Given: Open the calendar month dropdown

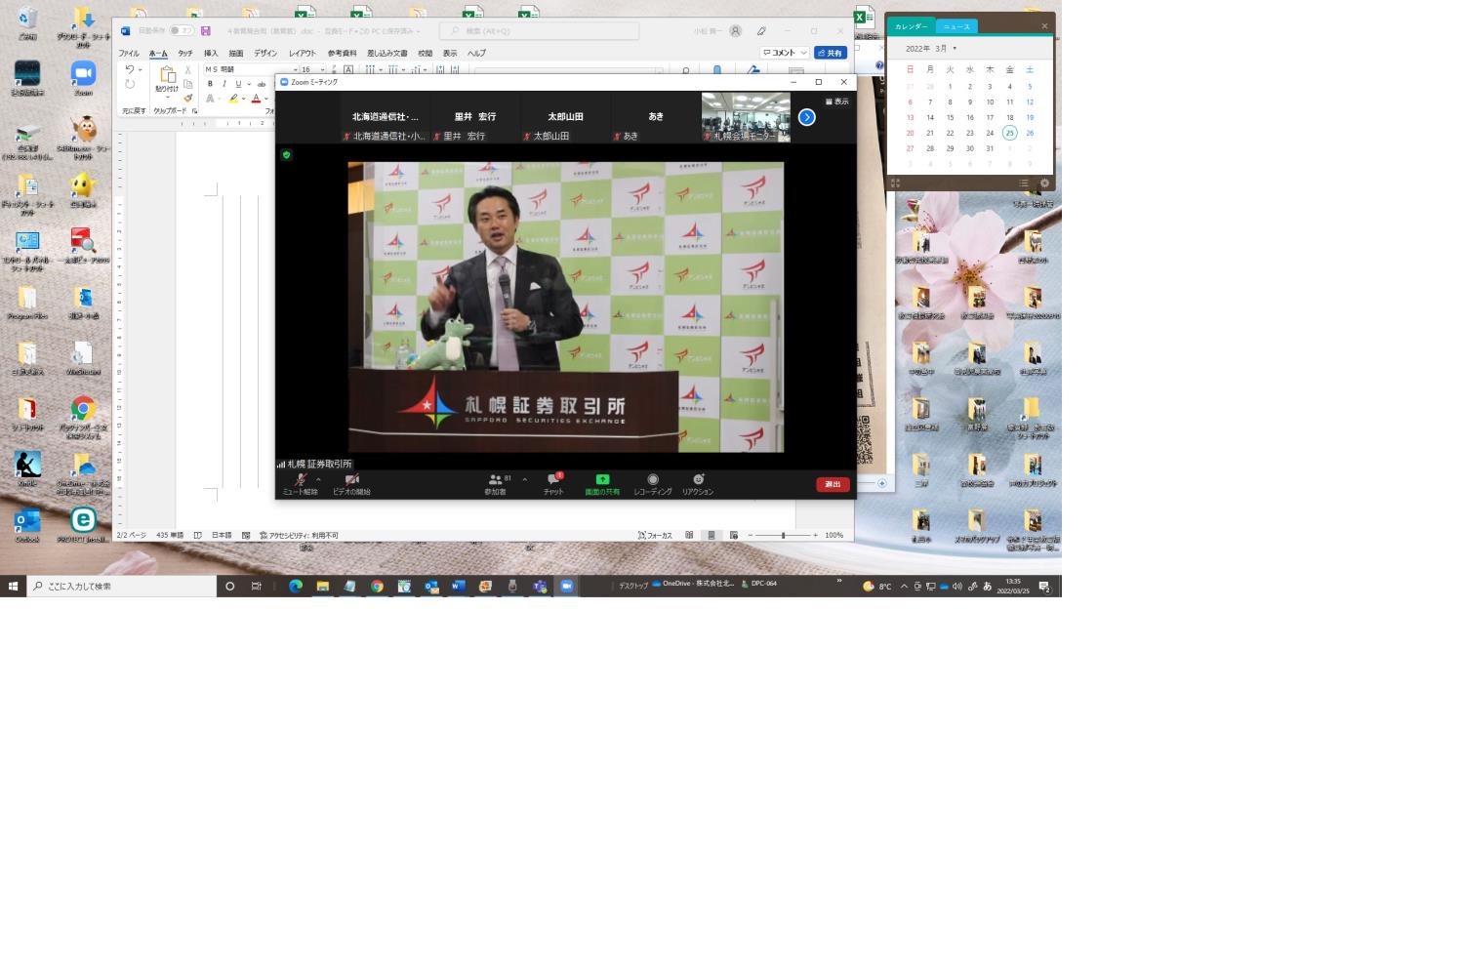Looking at the screenshot, I should 955,49.
